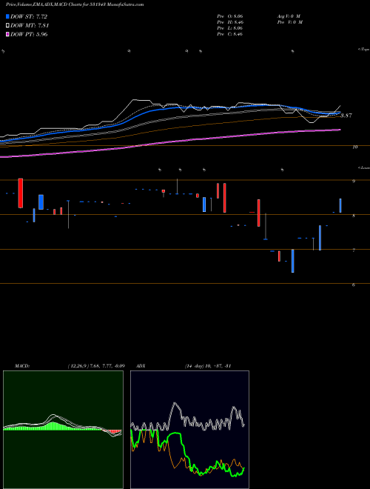Screen dimensions: 370x489
Task: Select the 'DOW PT: 5.96' legend text
Action: click(x=29, y=34)
